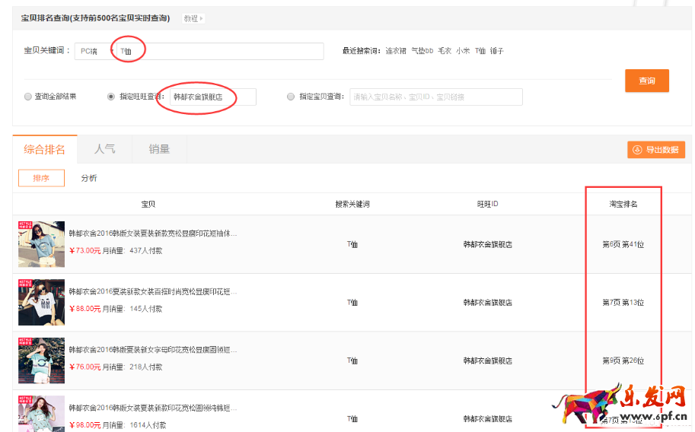Click third product thumbnail priced ¥76.00
Image resolution: width=695 pixels, height=432 pixels.
click(x=41, y=360)
